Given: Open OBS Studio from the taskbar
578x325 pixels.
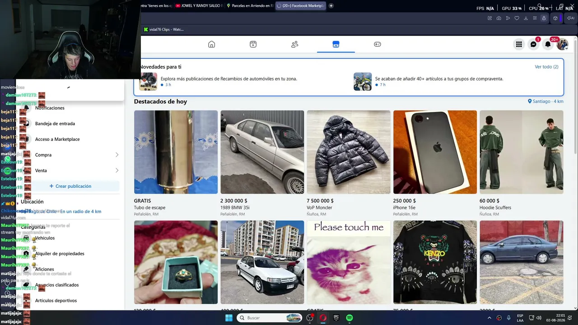Looking at the screenshot, I should (x=310, y=318).
